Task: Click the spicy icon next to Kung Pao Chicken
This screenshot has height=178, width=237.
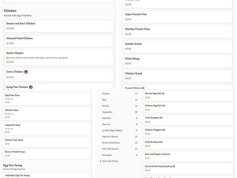Action: [31, 87]
